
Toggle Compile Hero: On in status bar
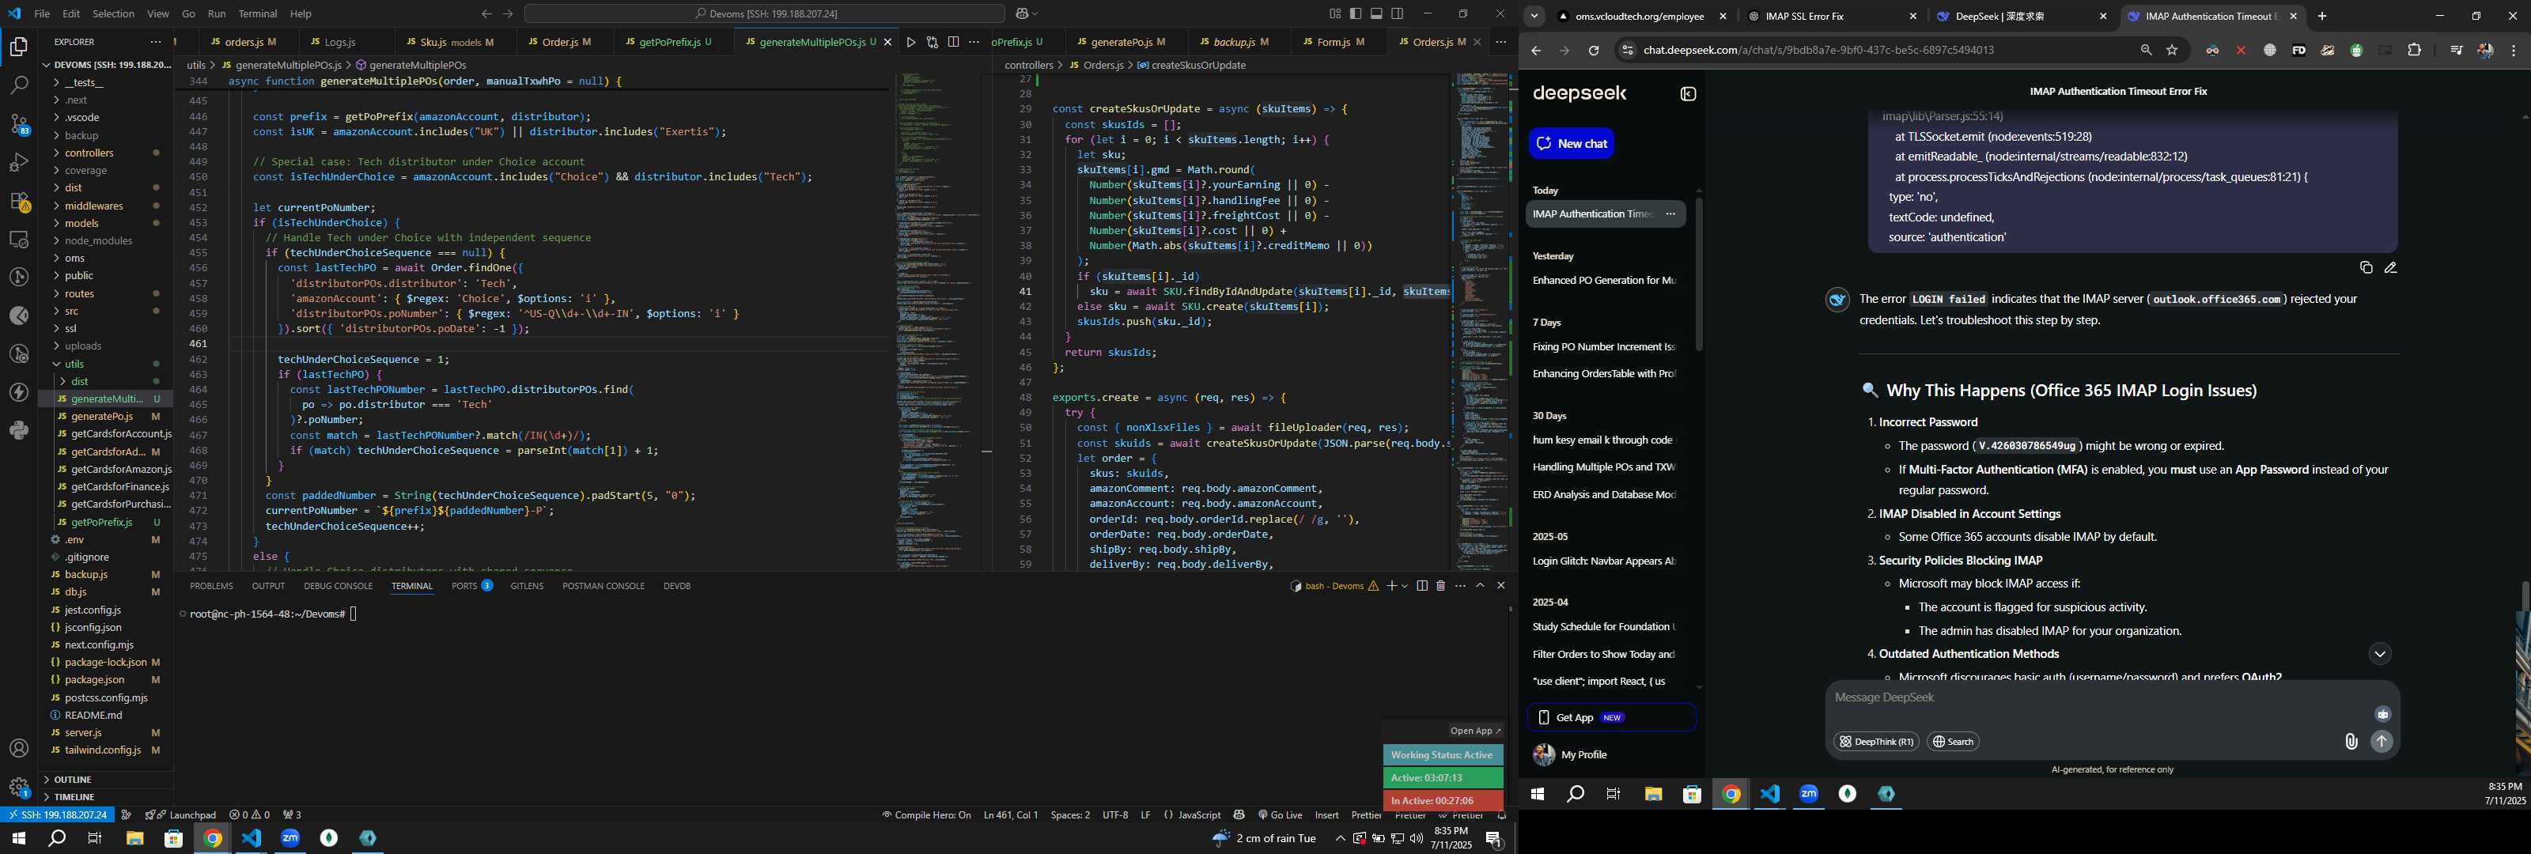point(926,814)
